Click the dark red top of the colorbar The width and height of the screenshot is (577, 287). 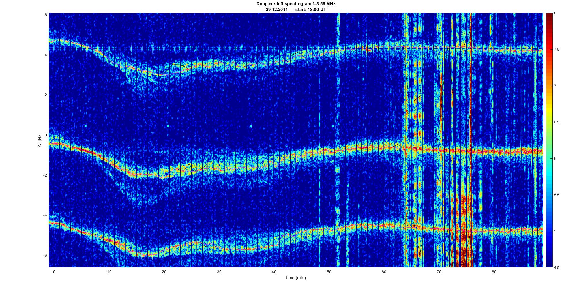(x=549, y=17)
